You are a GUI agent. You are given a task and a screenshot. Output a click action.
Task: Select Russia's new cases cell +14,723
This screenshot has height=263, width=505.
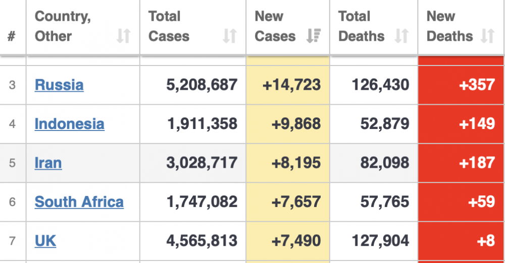tap(288, 85)
